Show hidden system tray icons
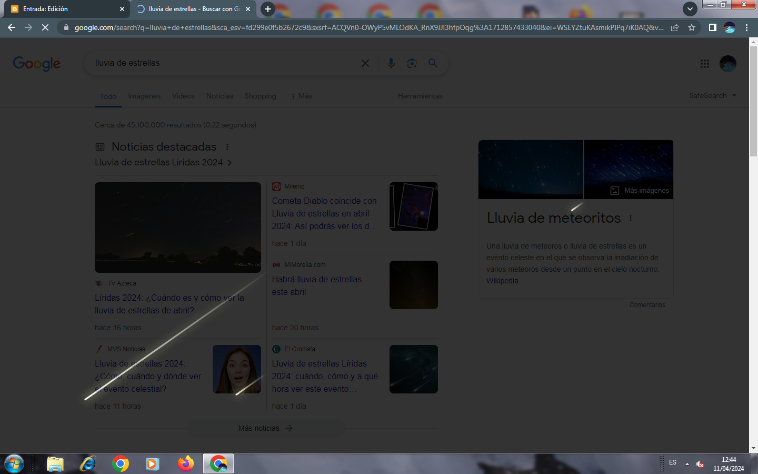The image size is (758, 474). tap(687, 464)
